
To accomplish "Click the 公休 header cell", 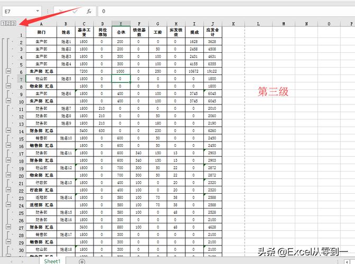I will point(121,32).
